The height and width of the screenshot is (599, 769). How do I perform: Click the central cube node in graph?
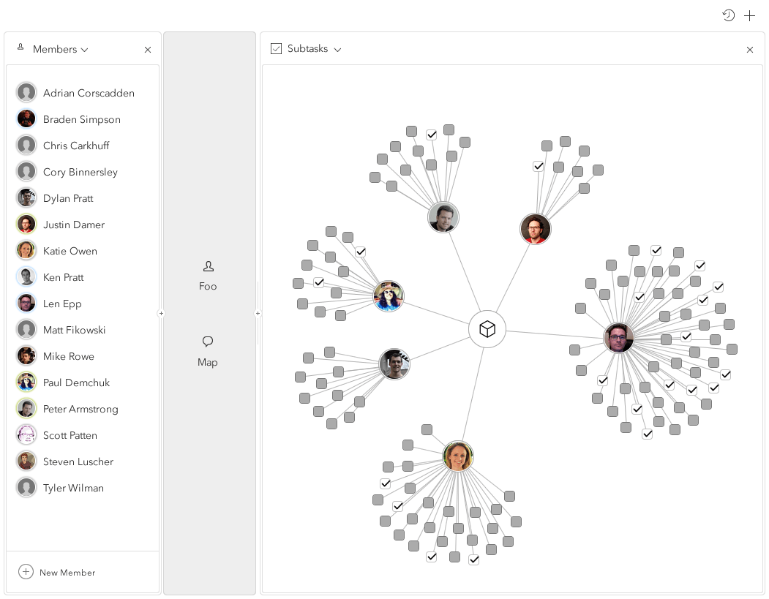pos(487,329)
